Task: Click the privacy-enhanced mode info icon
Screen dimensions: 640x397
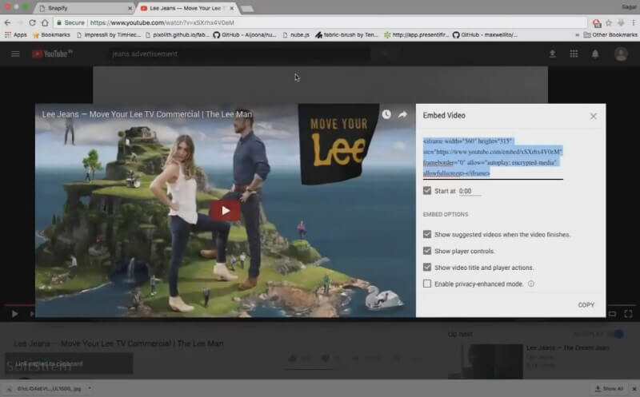Action: (x=530, y=284)
